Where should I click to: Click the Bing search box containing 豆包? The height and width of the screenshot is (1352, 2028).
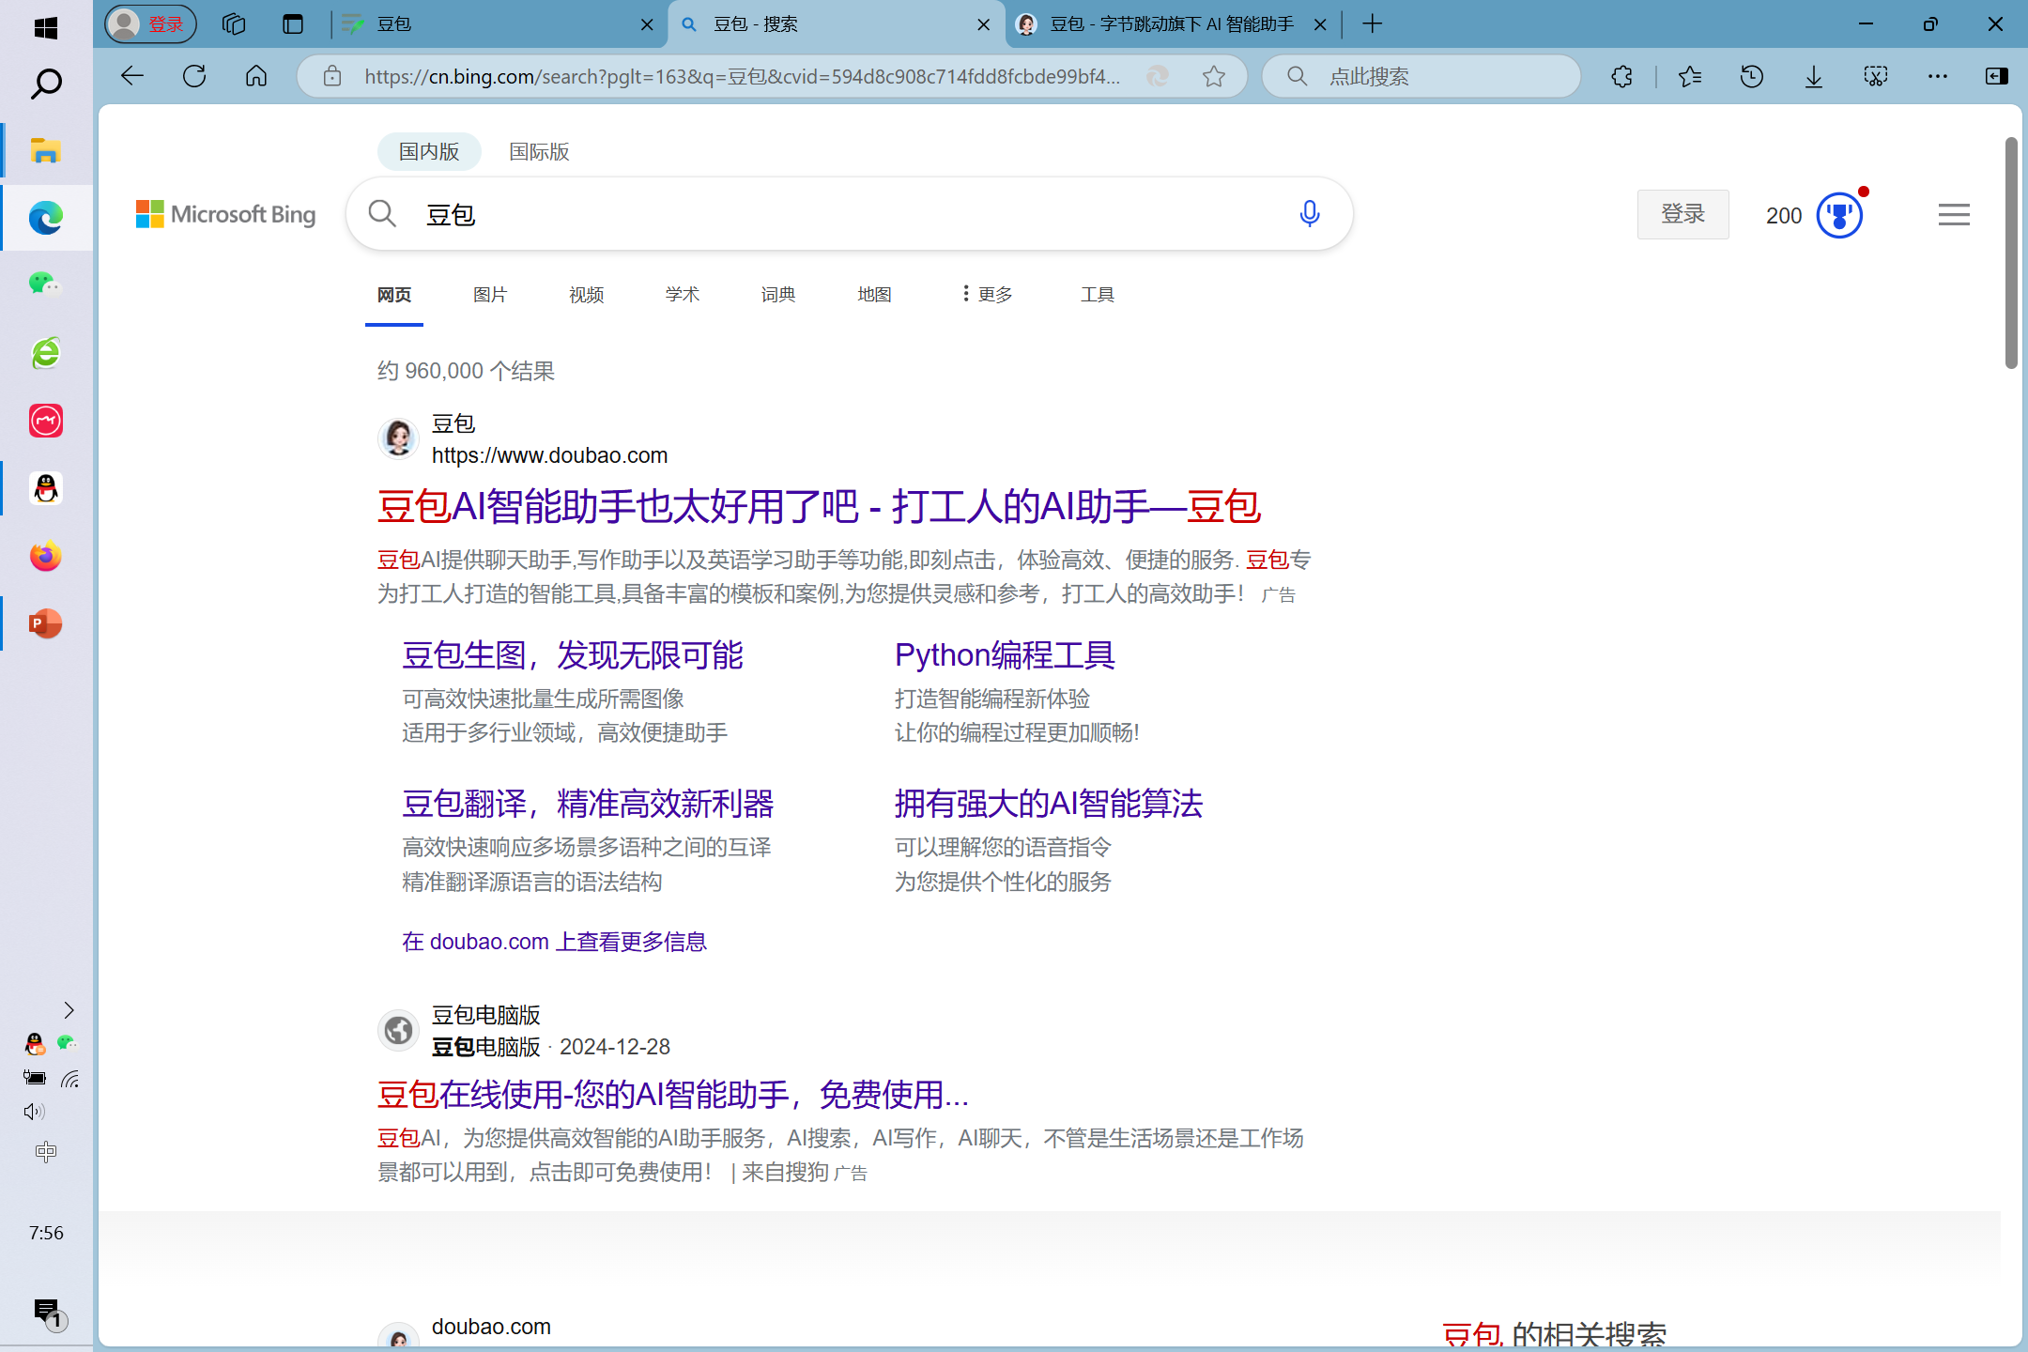click(849, 214)
